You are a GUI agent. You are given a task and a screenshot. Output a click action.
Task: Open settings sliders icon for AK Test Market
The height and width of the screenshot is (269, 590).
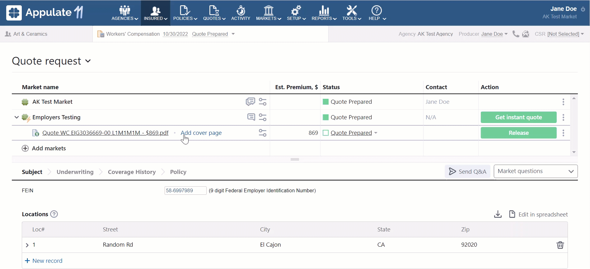tap(263, 102)
